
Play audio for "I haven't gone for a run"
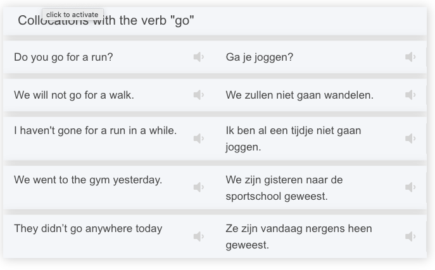point(198,138)
